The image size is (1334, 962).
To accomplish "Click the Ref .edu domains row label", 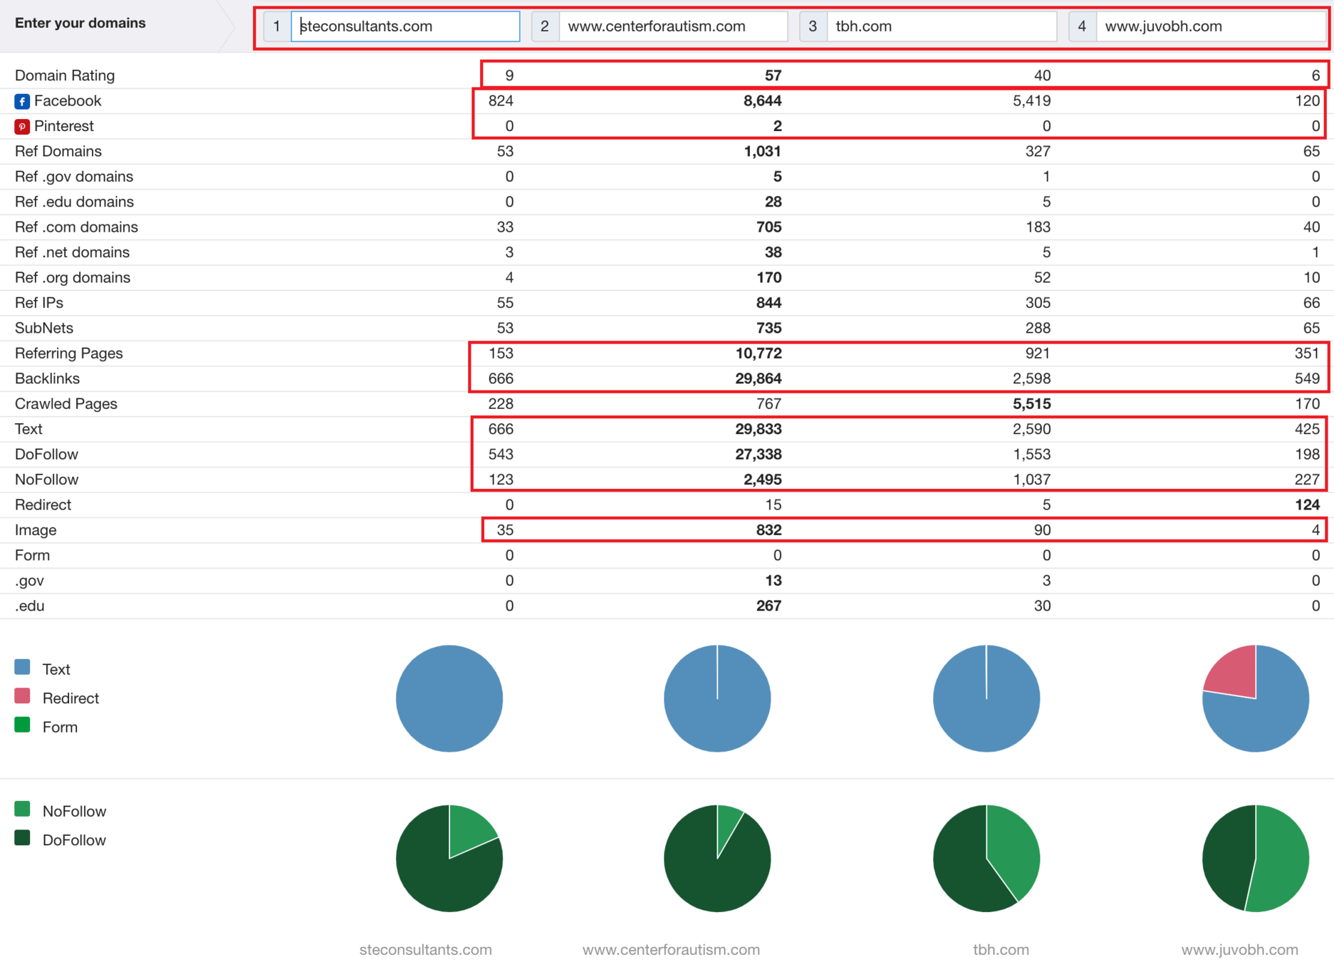I will click(74, 202).
